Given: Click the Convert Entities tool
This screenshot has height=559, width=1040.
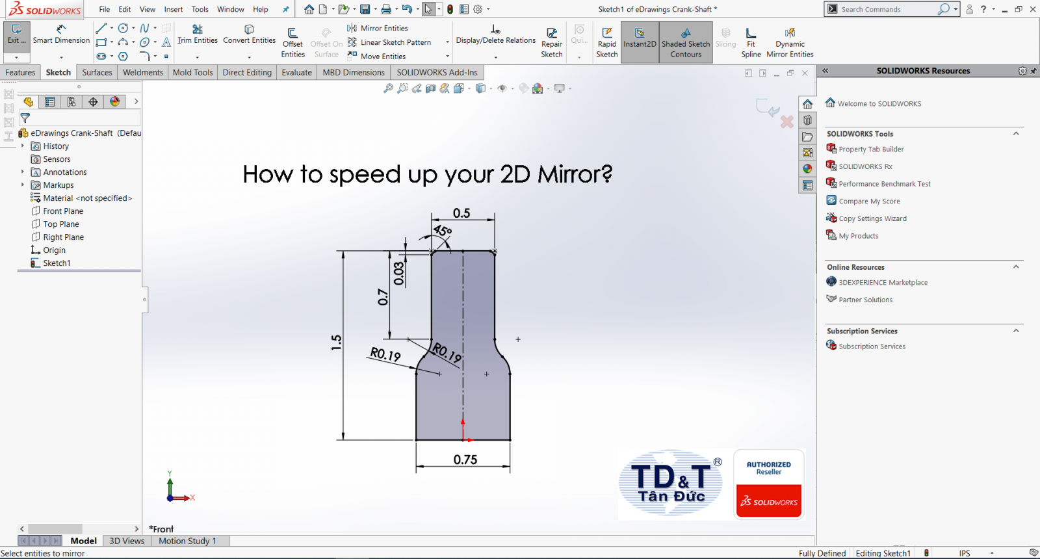Looking at the screenshot, I should pyautogui.click(x=250, y=34).
